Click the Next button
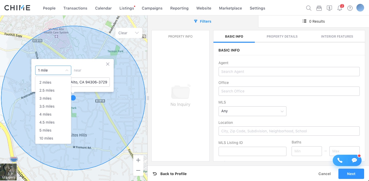Screen dimensions: 369x181 [351, 174]
